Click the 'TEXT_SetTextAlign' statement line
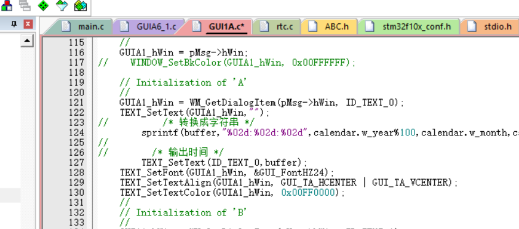Viewport: 519px width, 229px height. pyautogui.click(x=288, y=183)
